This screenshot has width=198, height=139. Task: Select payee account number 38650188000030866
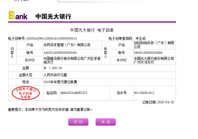[x=148, y=53]
